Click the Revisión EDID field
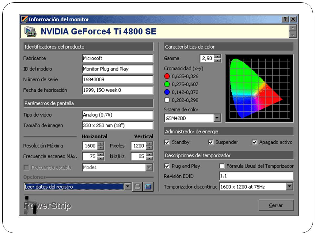Image resolution: width=315 pixels, height=236 pixels. pyautogui.click(x=256, y=176)
